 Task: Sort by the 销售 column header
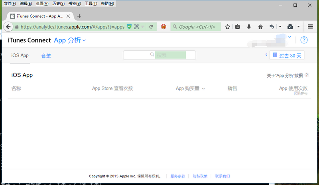(232, 89)
